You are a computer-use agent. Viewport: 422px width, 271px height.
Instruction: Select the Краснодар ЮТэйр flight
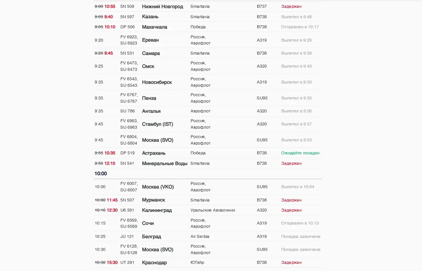point(208,263)
